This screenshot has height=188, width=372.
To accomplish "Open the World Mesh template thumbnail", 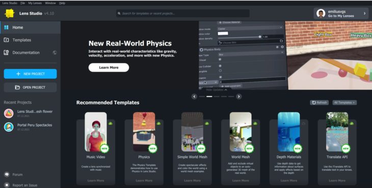I will (241, 132).
